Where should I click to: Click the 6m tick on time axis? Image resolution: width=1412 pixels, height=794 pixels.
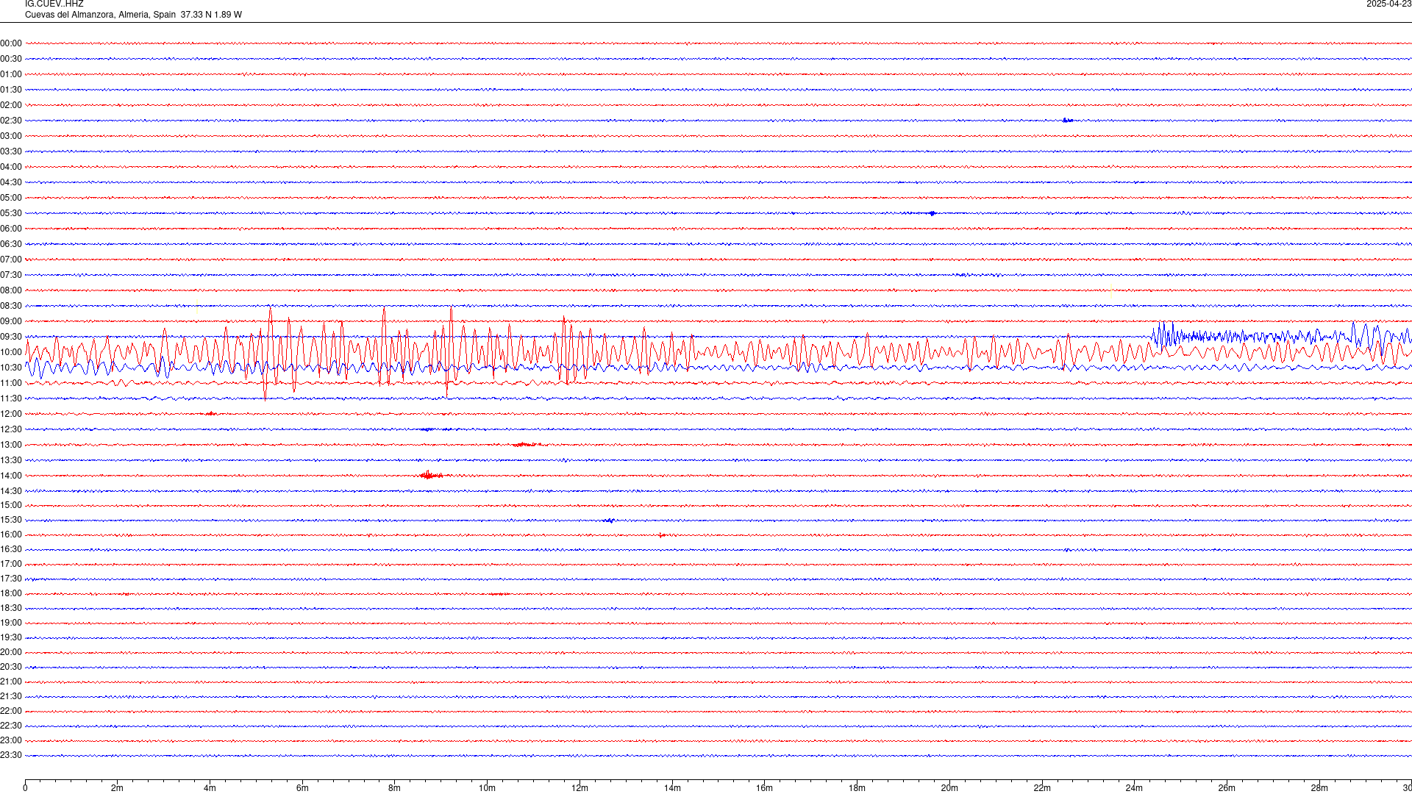coord(302,788)
